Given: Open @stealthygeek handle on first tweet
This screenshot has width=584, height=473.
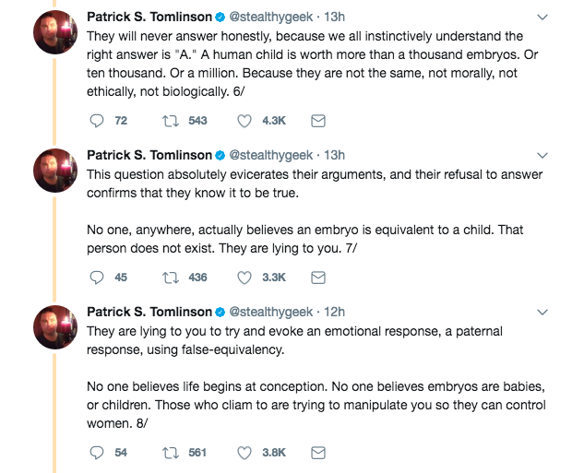Looking at the screenshot, I should [269, 17].
